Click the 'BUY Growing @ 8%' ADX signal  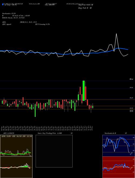(x=42, y=24)
